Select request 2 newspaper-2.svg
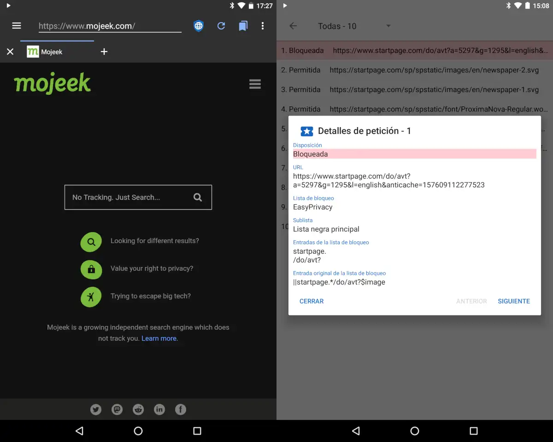The image size is (553, 442). point(415,70)
